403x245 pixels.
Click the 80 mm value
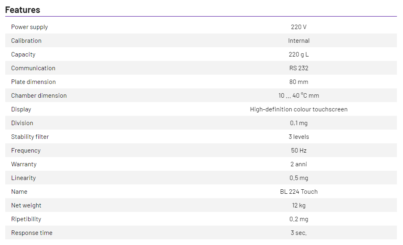tap(299, 82)
